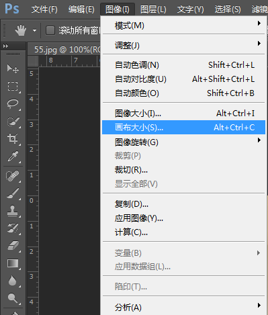This screenshot has width=268, height=315.
Task: Expand the 图像旋转(G) submenu
Action: point(183,142)
